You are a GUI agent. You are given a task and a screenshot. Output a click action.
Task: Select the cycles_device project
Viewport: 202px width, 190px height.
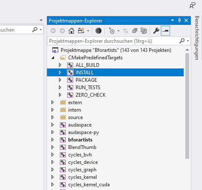[x=83, y=162]
